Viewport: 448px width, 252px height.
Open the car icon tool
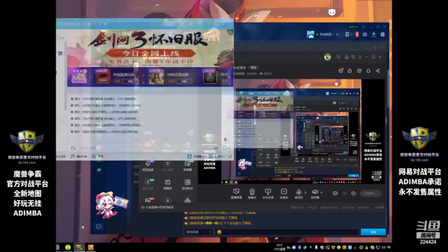[188, 200]
